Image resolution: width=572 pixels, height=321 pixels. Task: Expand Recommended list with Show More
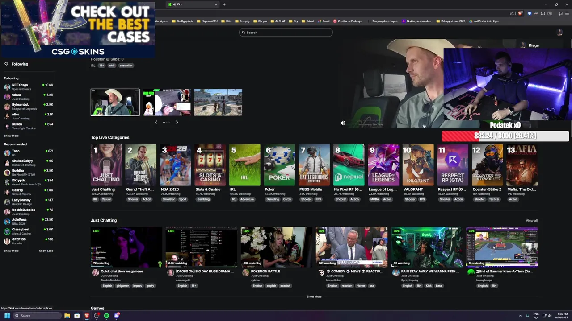11,251
